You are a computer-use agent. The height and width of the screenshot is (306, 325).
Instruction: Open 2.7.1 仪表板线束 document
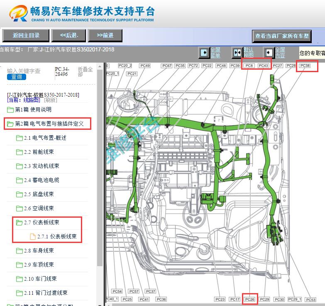[x=57, y=236]
